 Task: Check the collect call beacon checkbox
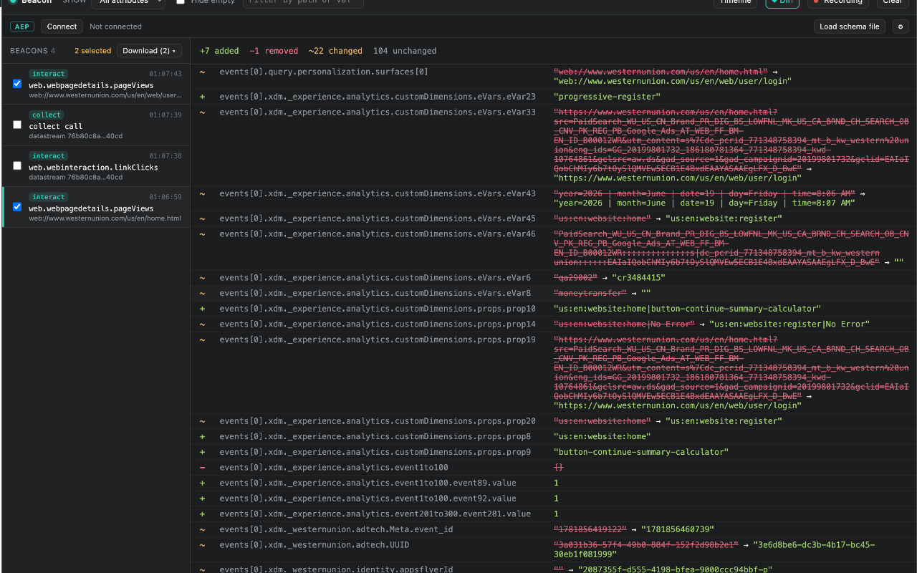(x=17, y=125)
